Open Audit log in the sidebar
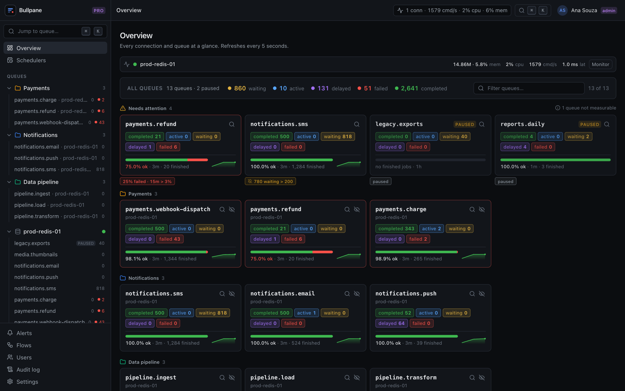 55,370
